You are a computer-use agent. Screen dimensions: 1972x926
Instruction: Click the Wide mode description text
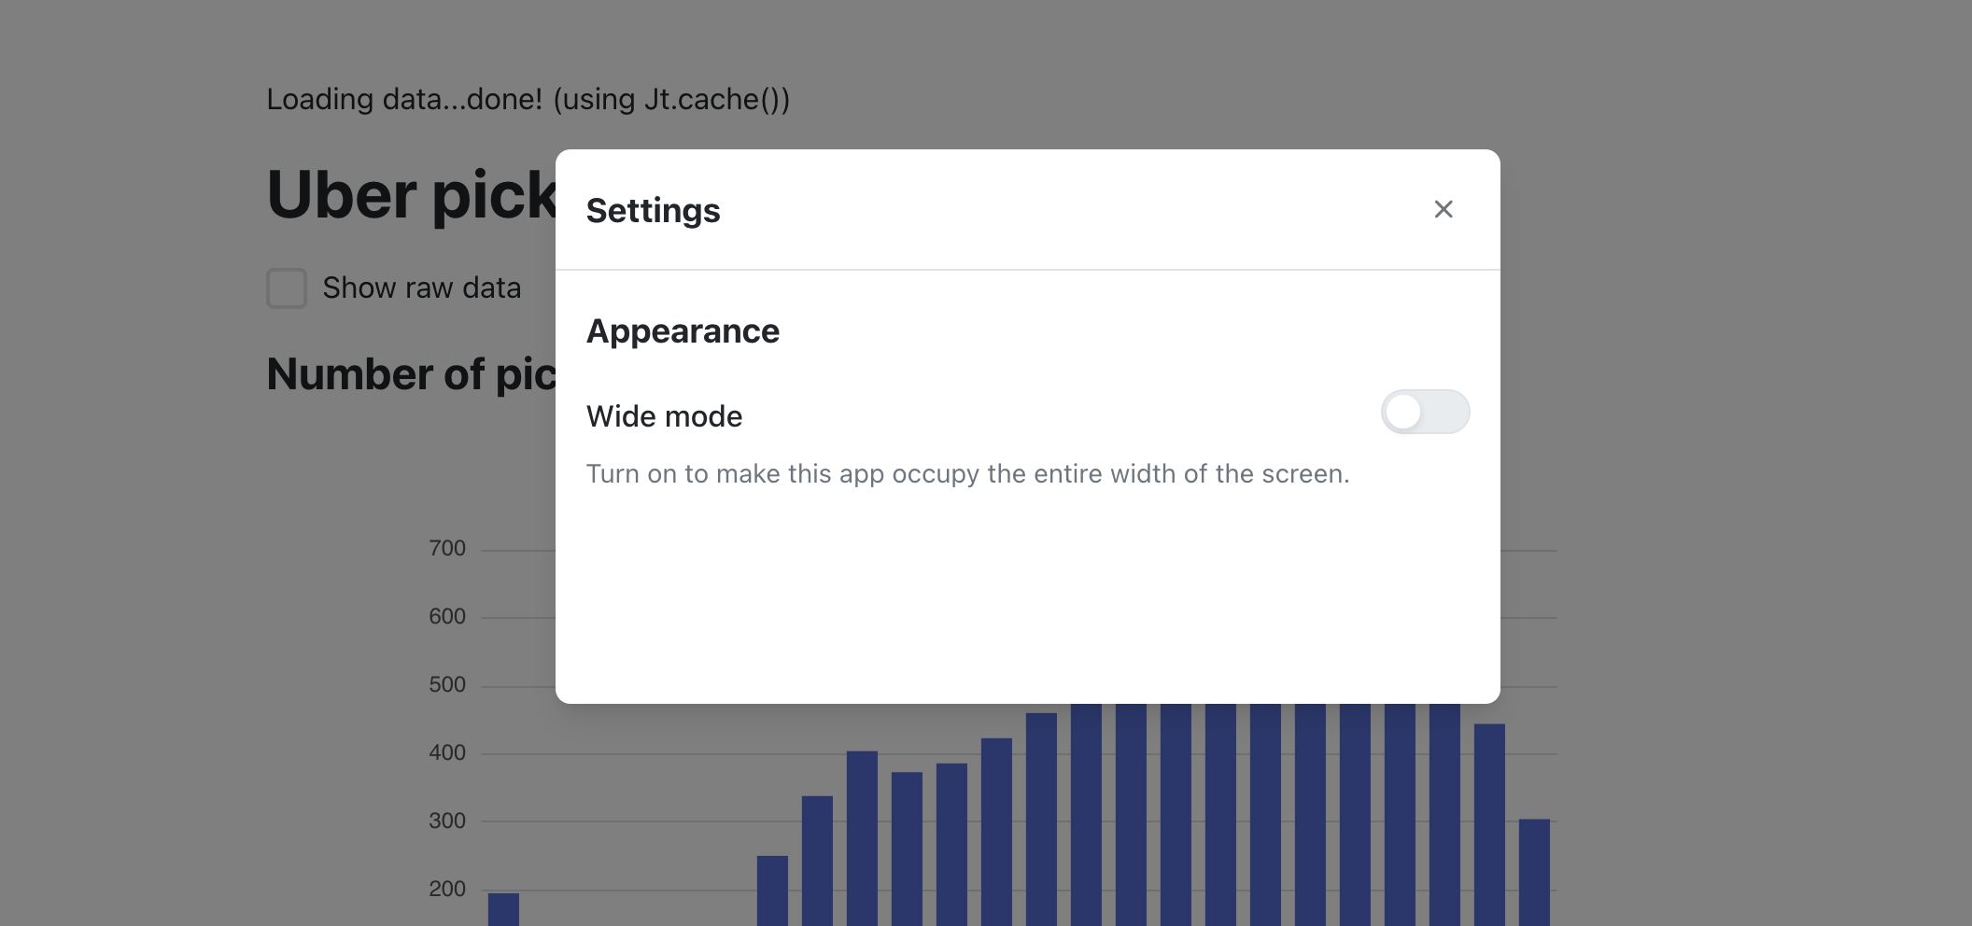pyautogui.click(x=967, y=474)
